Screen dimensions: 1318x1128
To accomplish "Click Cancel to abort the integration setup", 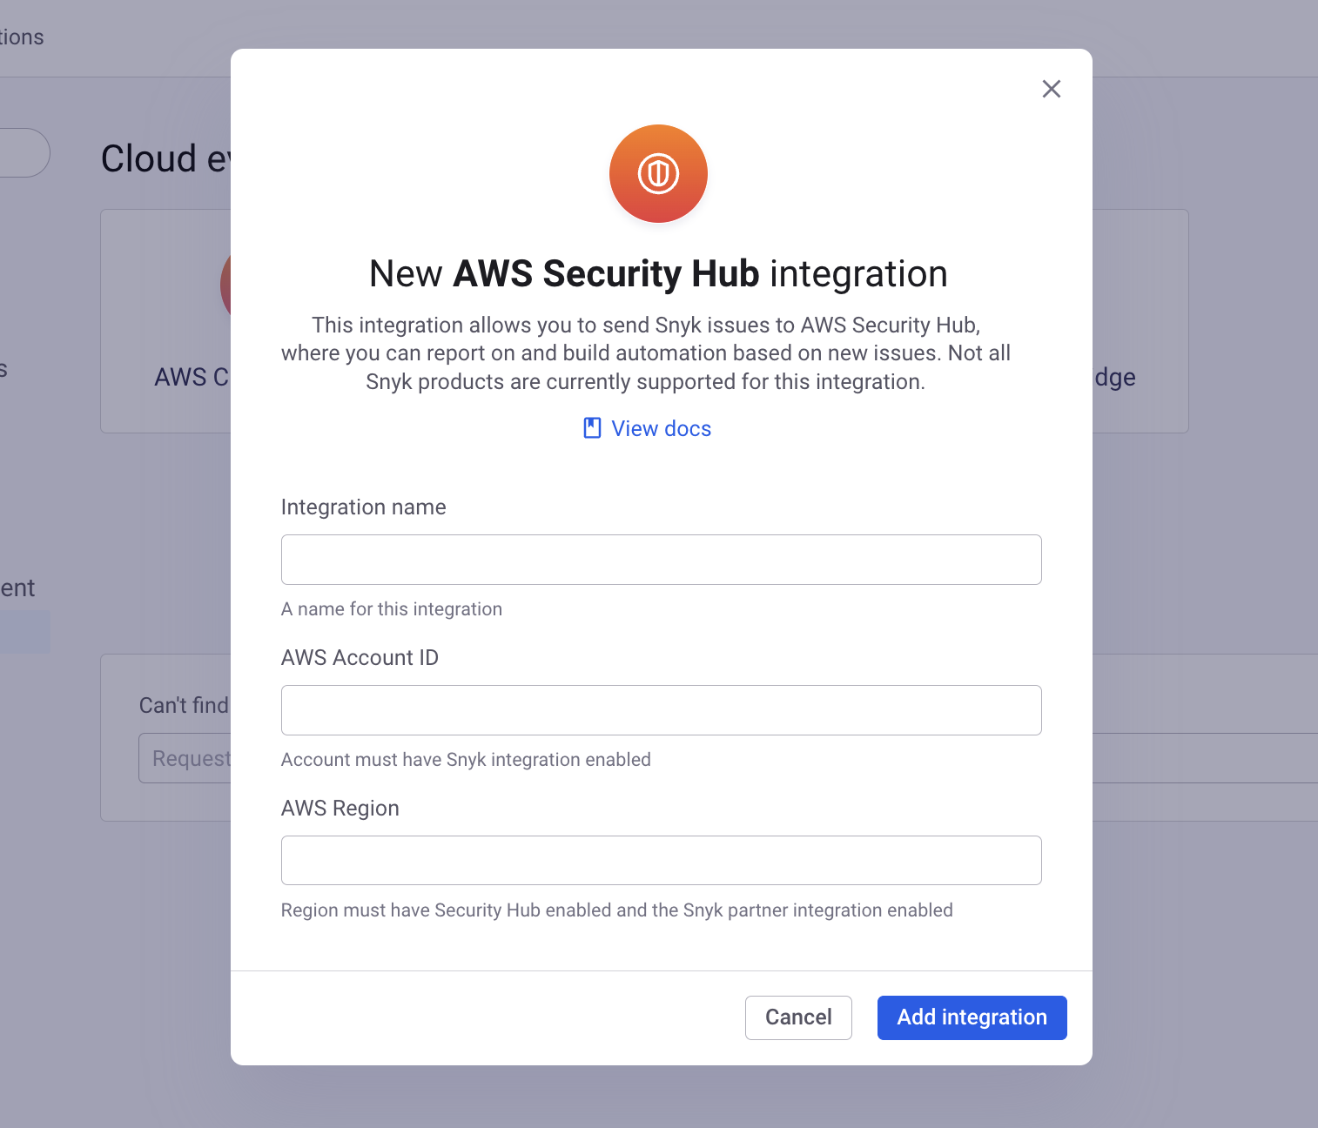I will [797, 1017].
